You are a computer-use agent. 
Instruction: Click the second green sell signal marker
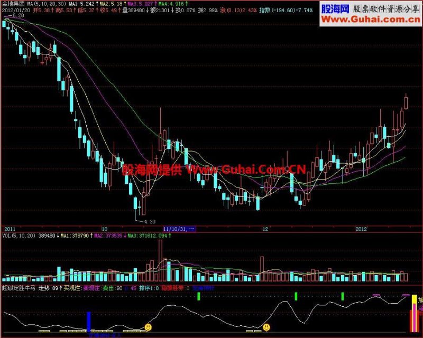[x=296, y=296]
